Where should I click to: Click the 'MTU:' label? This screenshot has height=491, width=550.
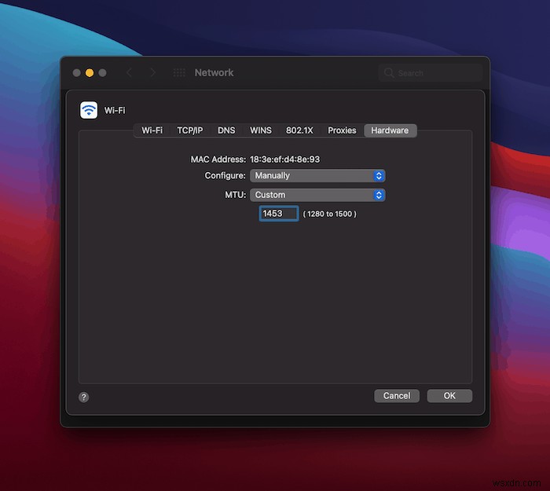[236, 195]
